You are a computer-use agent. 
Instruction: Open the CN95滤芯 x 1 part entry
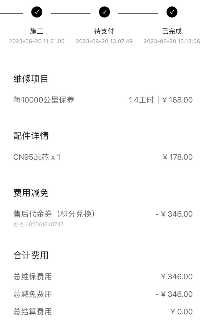37,157
